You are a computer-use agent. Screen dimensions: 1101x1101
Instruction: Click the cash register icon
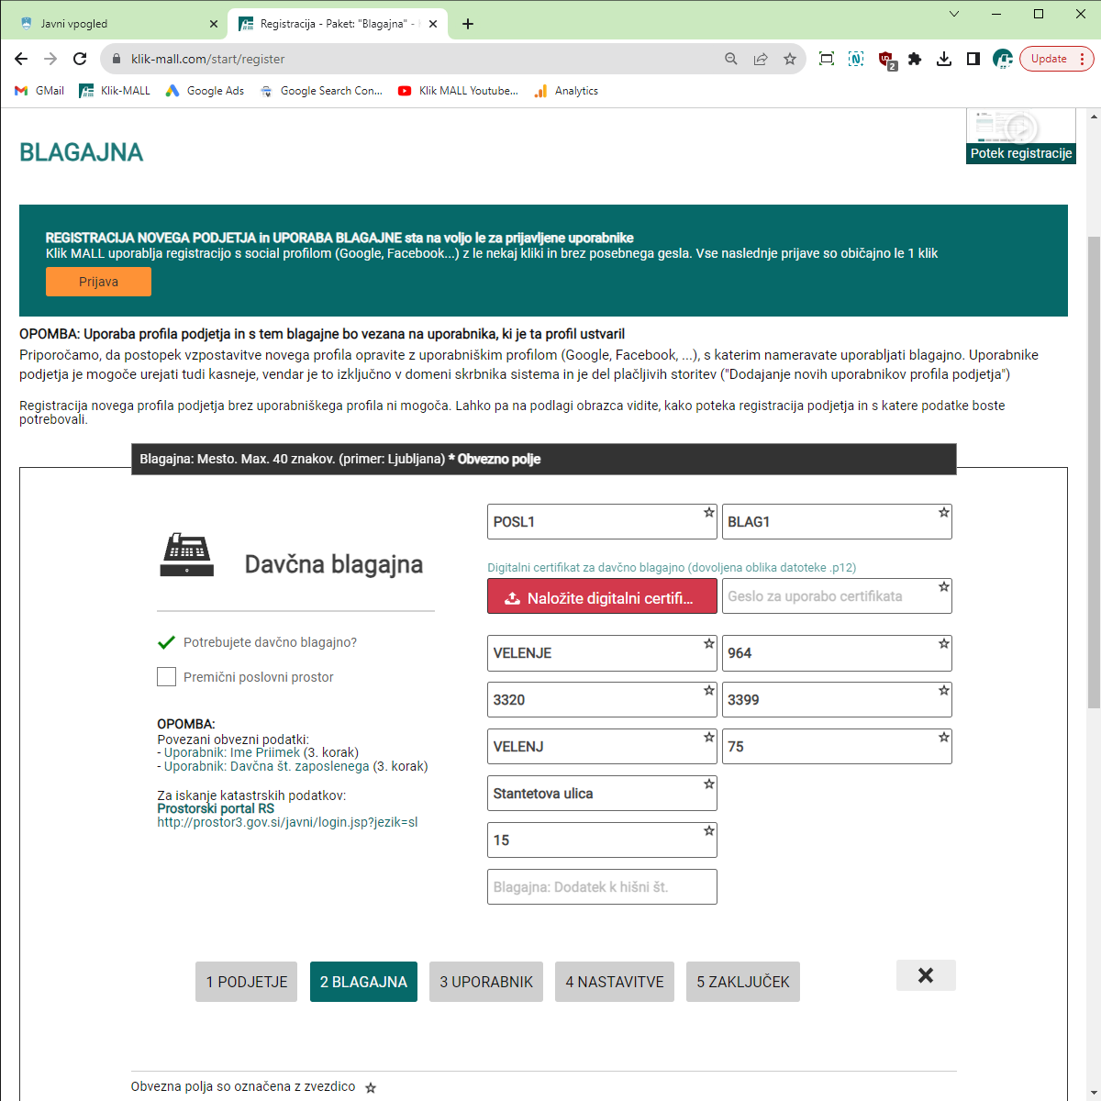pos(187,556)
